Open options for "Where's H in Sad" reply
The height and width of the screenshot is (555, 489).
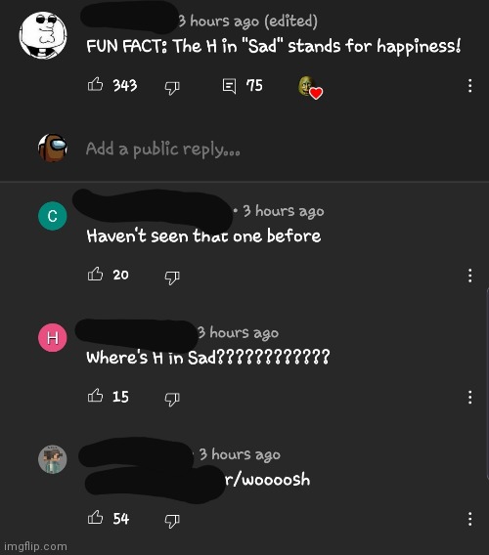pyautogui.click(x=469, y=397)
